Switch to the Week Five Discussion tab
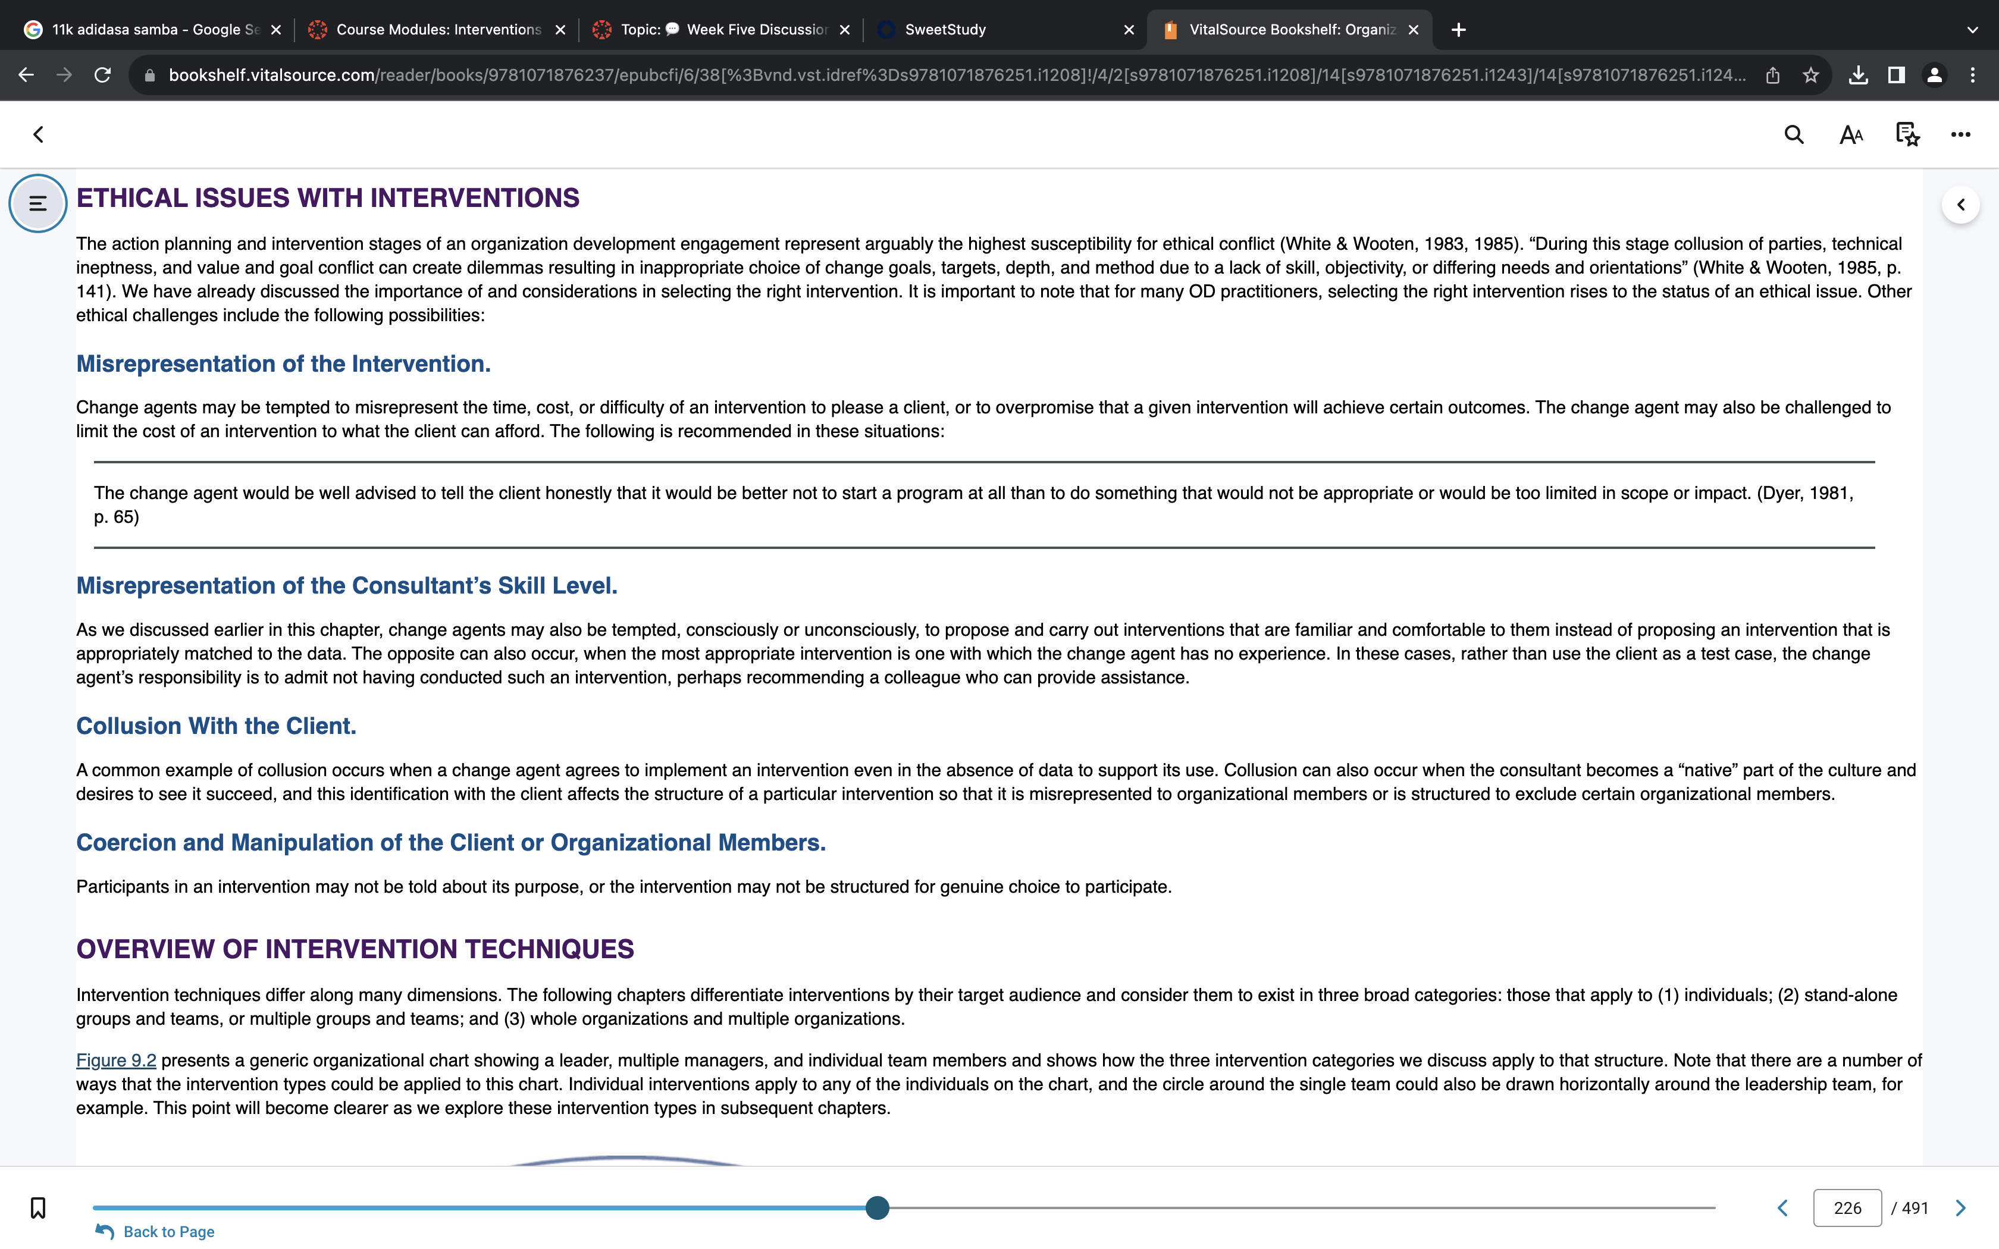The height and width of the screenshot is (1249, 1999). (722, 30)
